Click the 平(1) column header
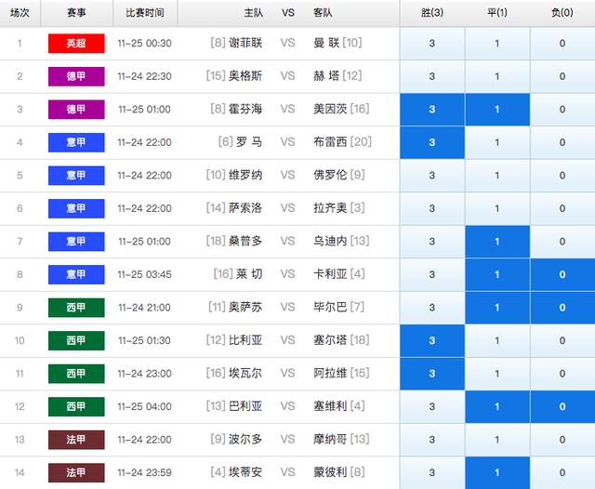595x489 pixels. click(x=497, y=12)
